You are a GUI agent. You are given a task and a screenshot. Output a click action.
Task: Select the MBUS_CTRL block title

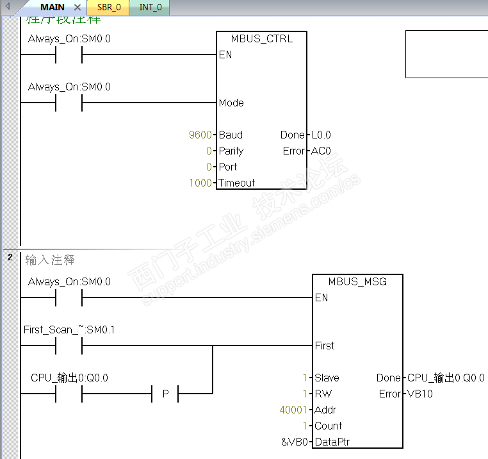pyautogui.click(x=262, y=38)
